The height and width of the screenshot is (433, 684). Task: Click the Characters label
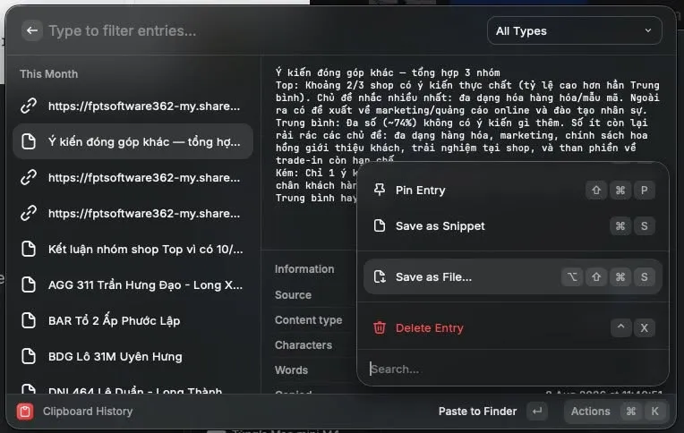tap(304, 345)
